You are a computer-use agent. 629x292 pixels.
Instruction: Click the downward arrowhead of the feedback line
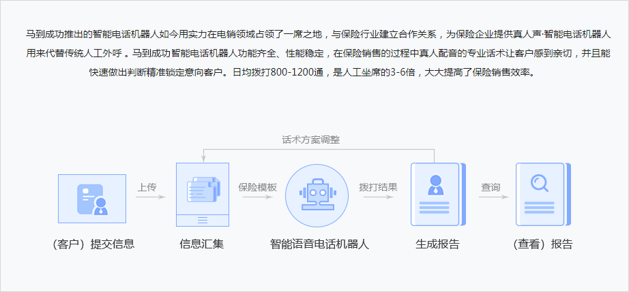click(x=203, y=159)
